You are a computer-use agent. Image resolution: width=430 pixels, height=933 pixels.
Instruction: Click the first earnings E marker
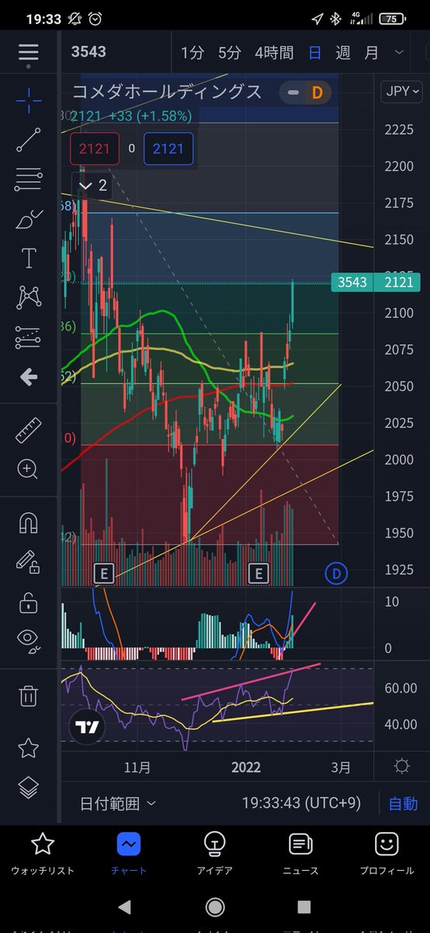[x=103, y=574]
